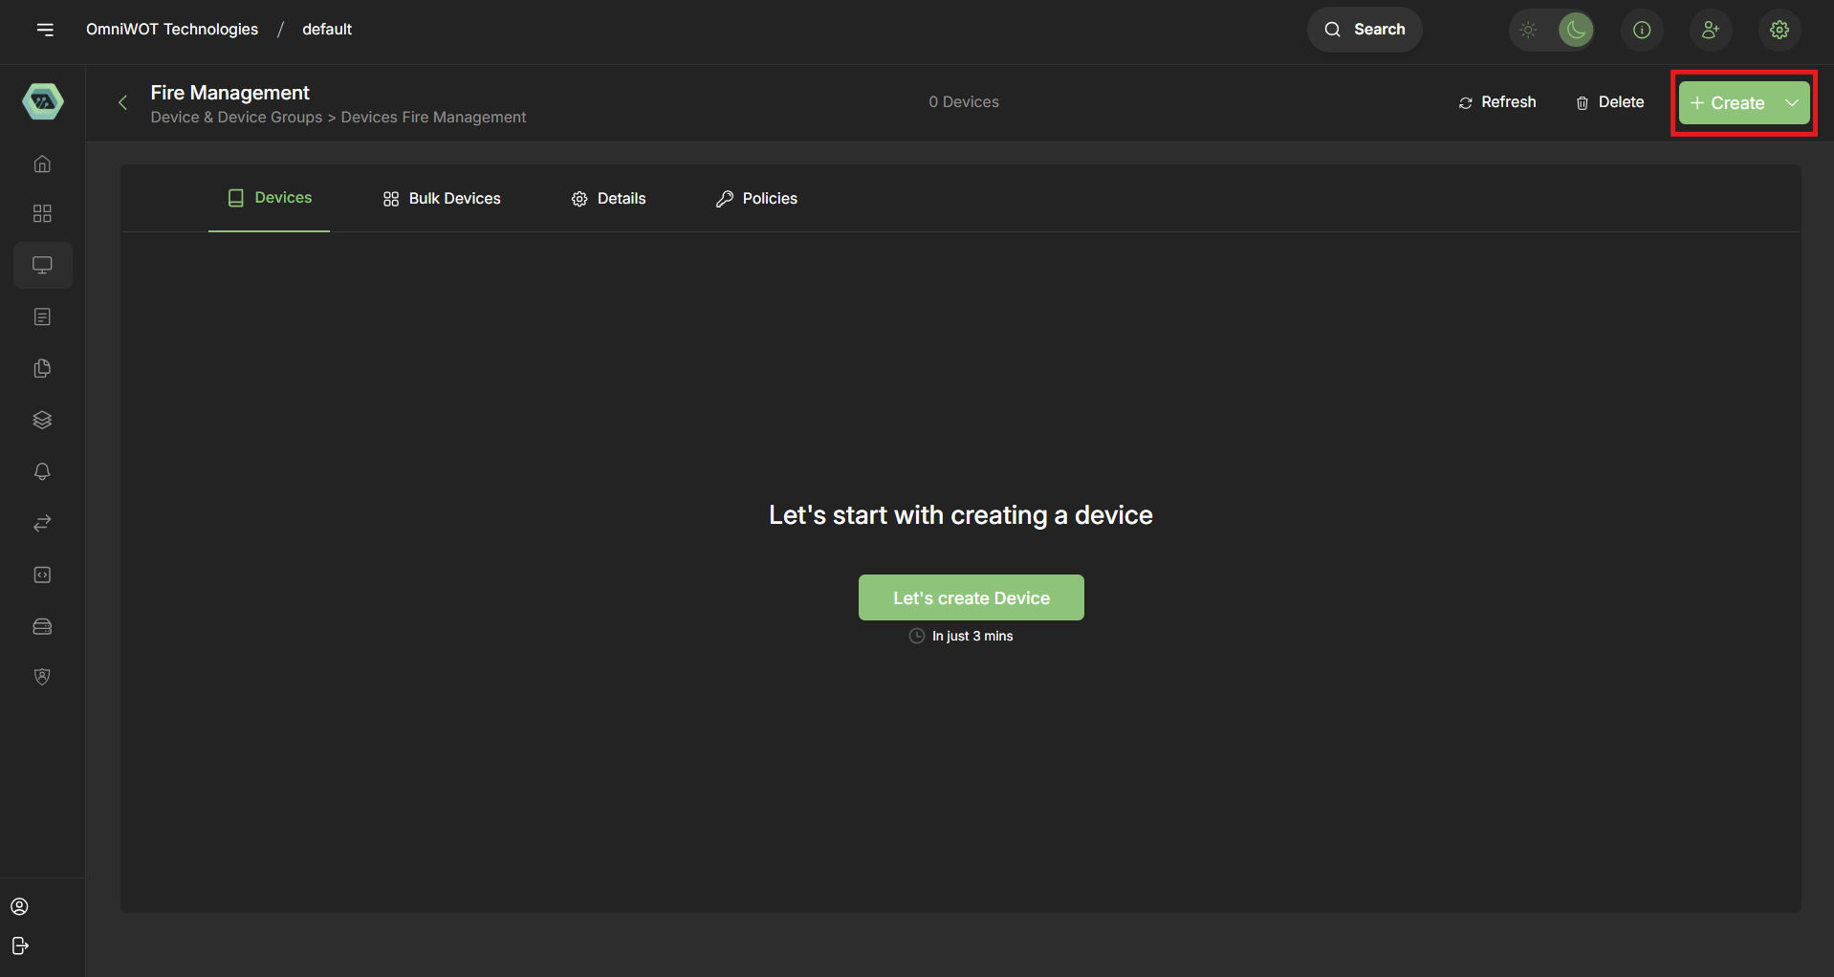Select the database server icon in sidebar
Image resolution: width=1834 pixels, height=977 pixels.
pos(42,626)
